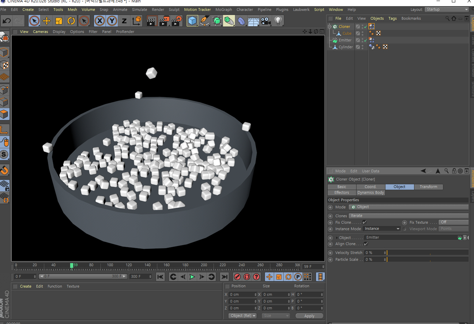The width and height of the screenshot is (474, 324).
Task: Toggle Emitter enabled green checkmark
Action: [x=366, y=40]
